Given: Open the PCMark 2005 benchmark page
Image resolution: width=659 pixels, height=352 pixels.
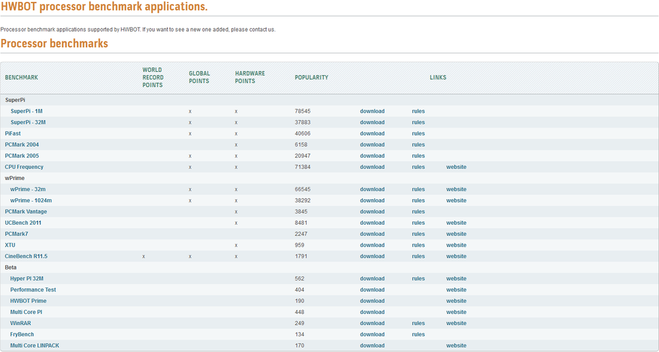Looking at the screenshot, I should (22, 156).
